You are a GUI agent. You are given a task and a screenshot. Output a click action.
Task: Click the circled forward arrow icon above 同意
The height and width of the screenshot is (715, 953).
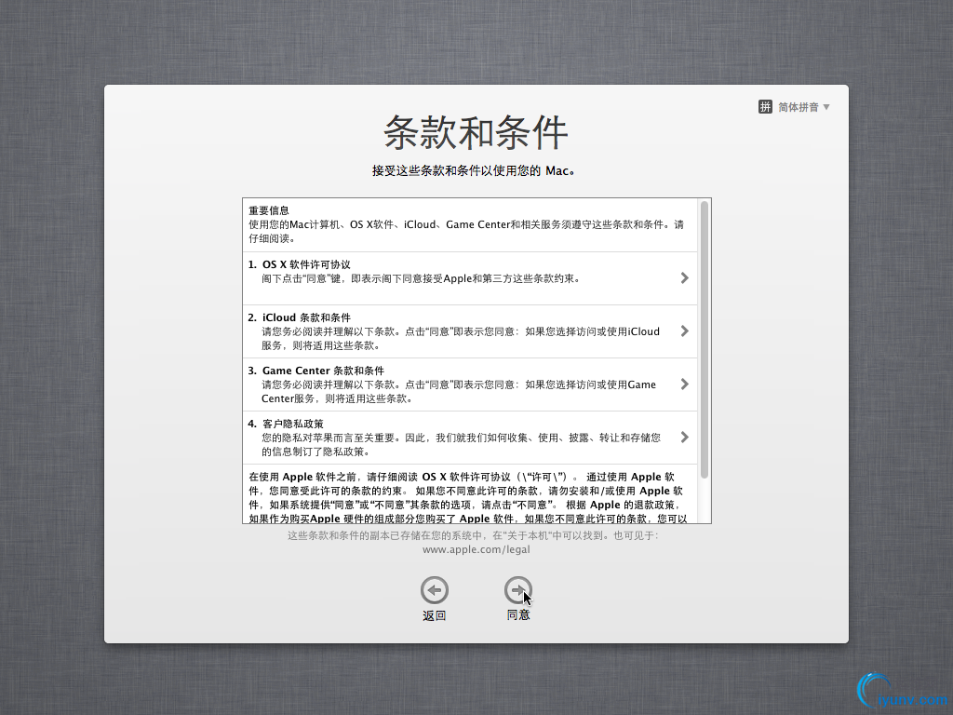[x=518, y=589]
